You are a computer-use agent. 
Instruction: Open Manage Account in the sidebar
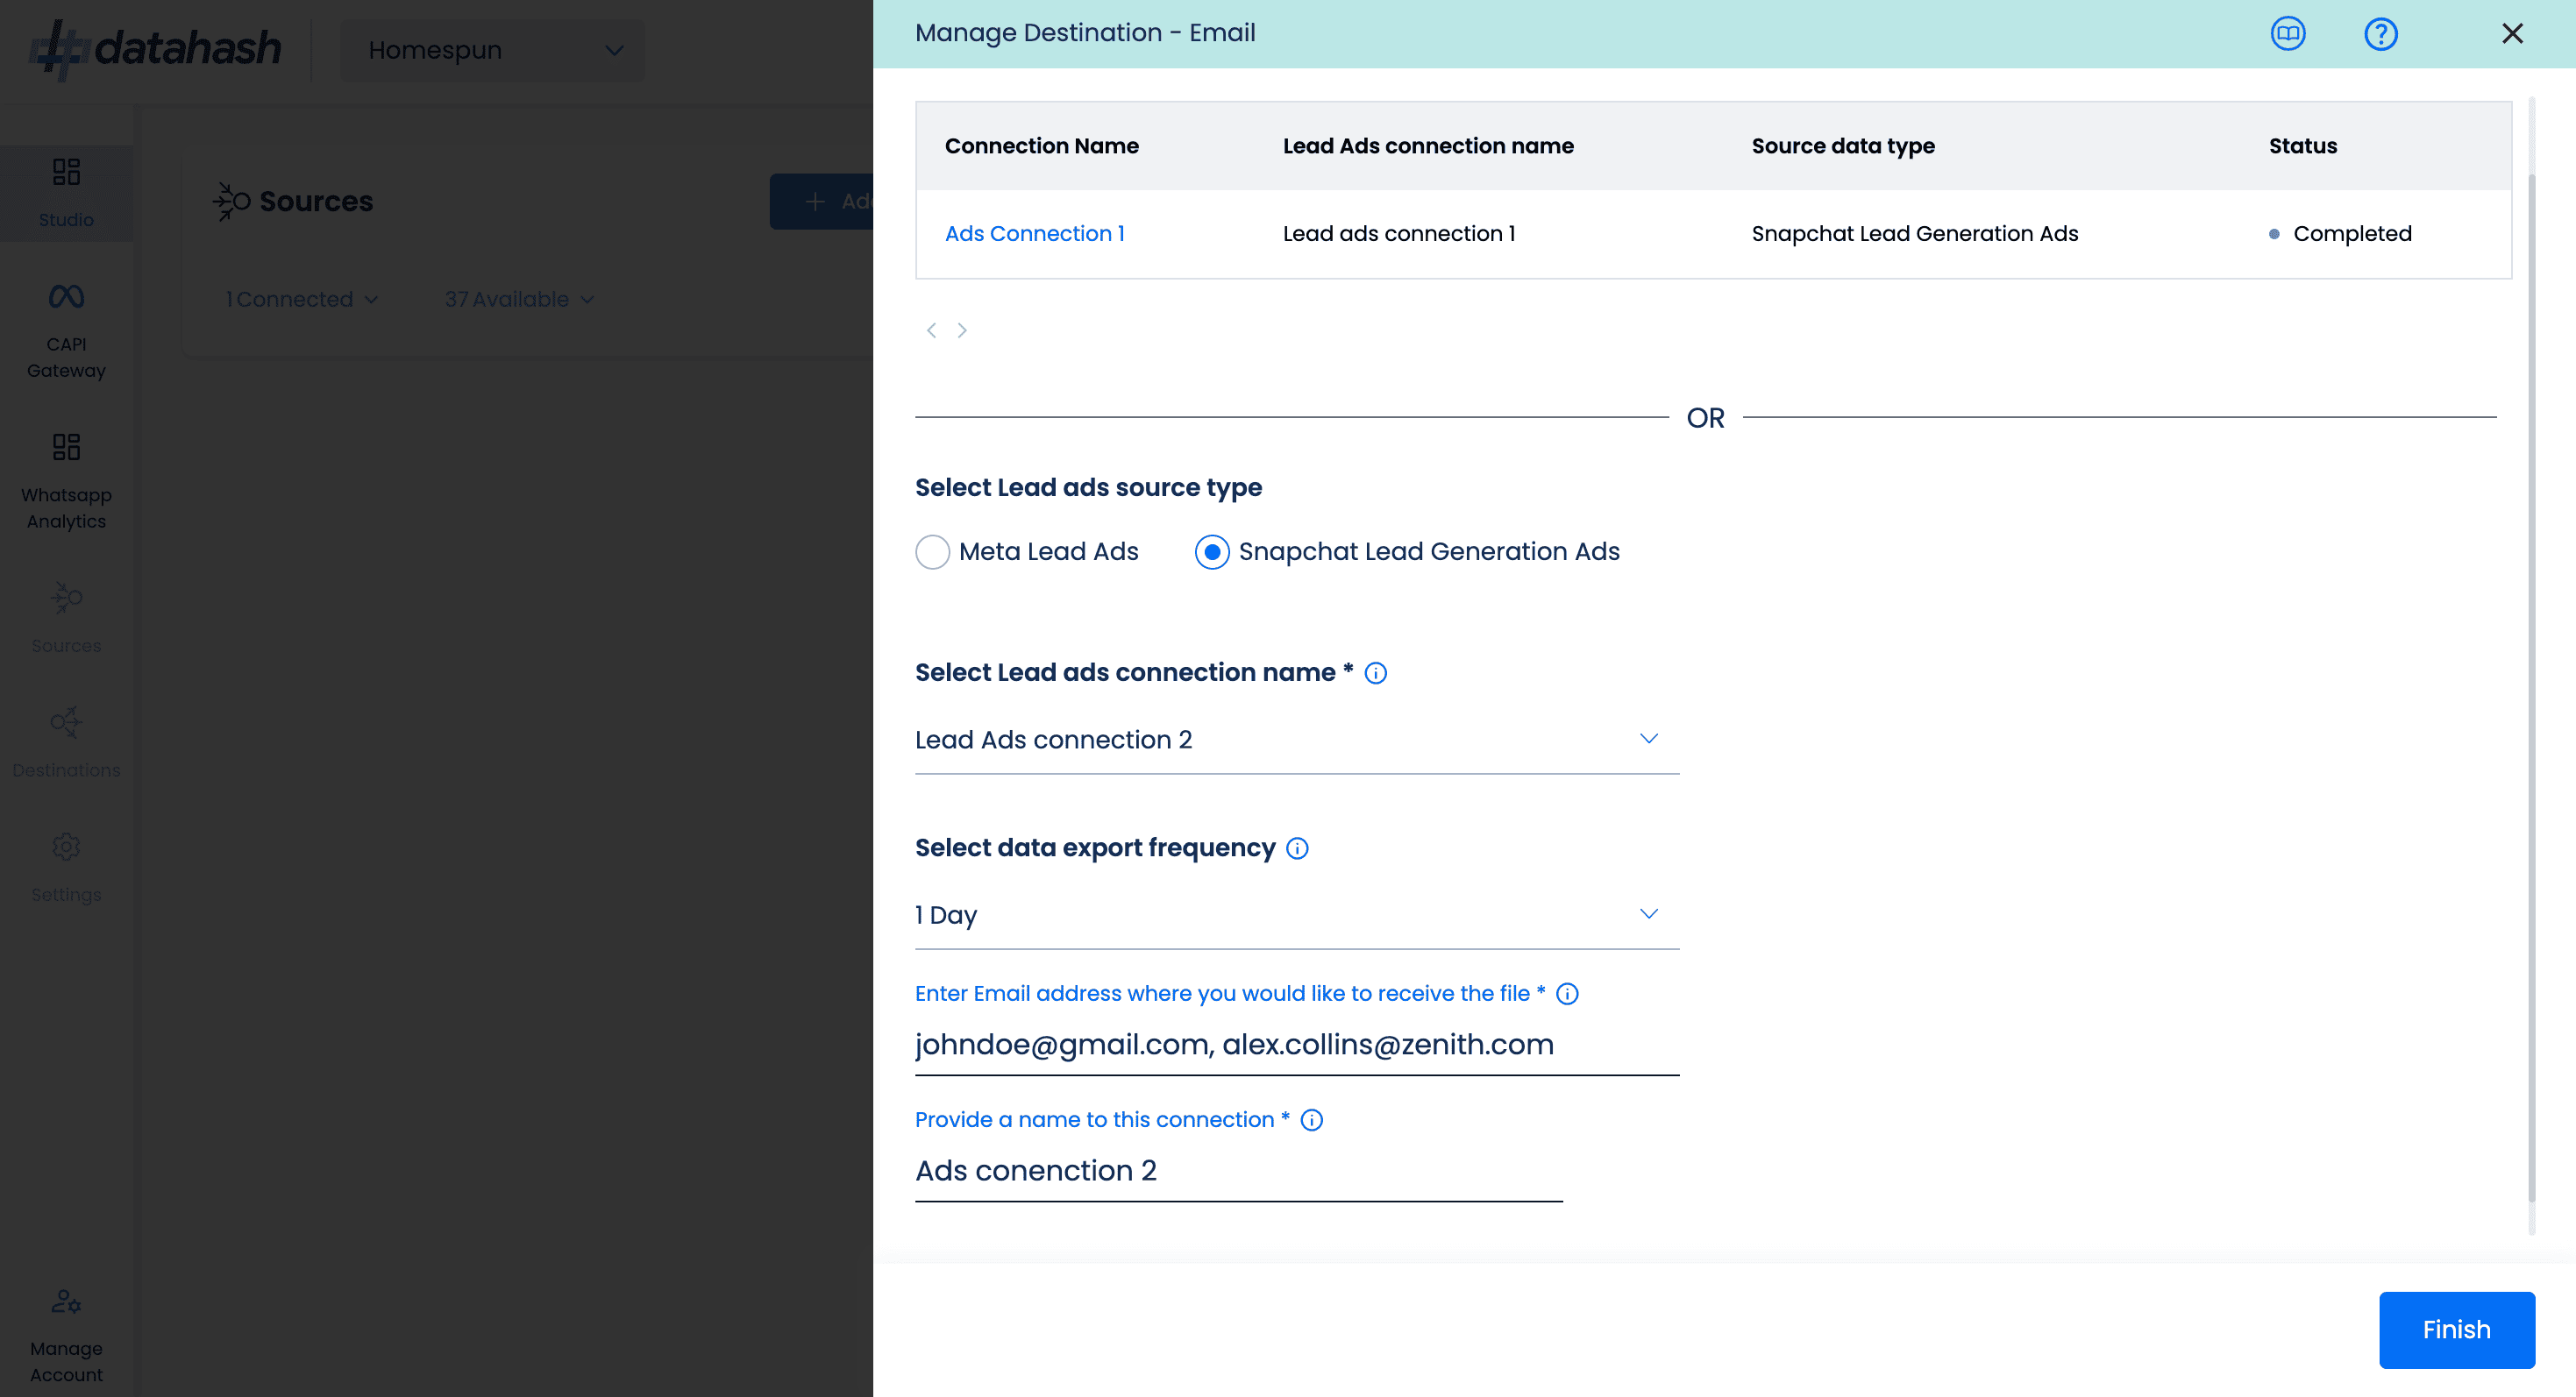tap(66, 1336)
